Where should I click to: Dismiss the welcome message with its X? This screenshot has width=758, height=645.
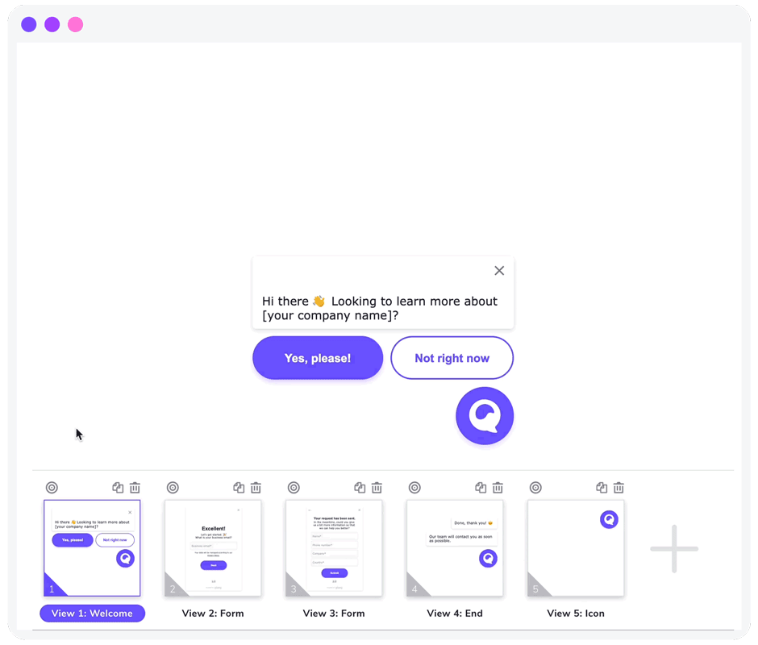[498, 270]
